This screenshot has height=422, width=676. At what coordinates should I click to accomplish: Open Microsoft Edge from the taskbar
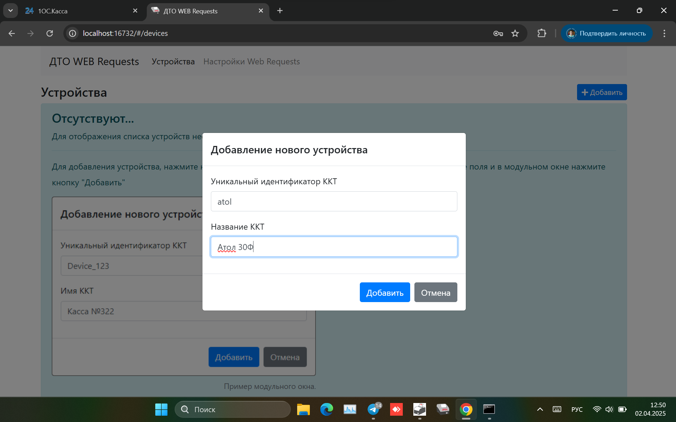pyautogui.click(x=326, y=409)
